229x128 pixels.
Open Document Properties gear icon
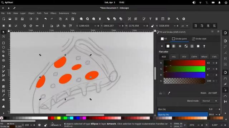tap(184, 19)
